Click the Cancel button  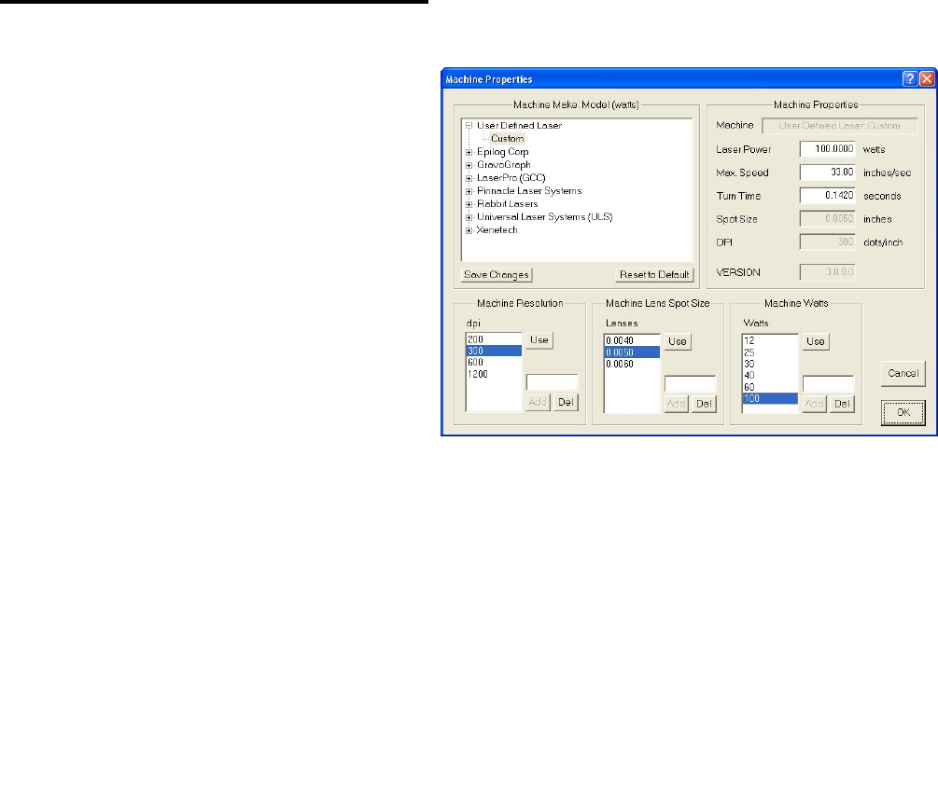(x=903, y=374)
